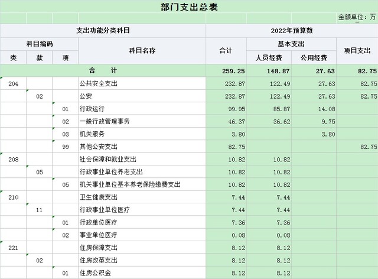Select the 项目支出 column header
This screenshot has width=378, height=279.
(357, 51)
